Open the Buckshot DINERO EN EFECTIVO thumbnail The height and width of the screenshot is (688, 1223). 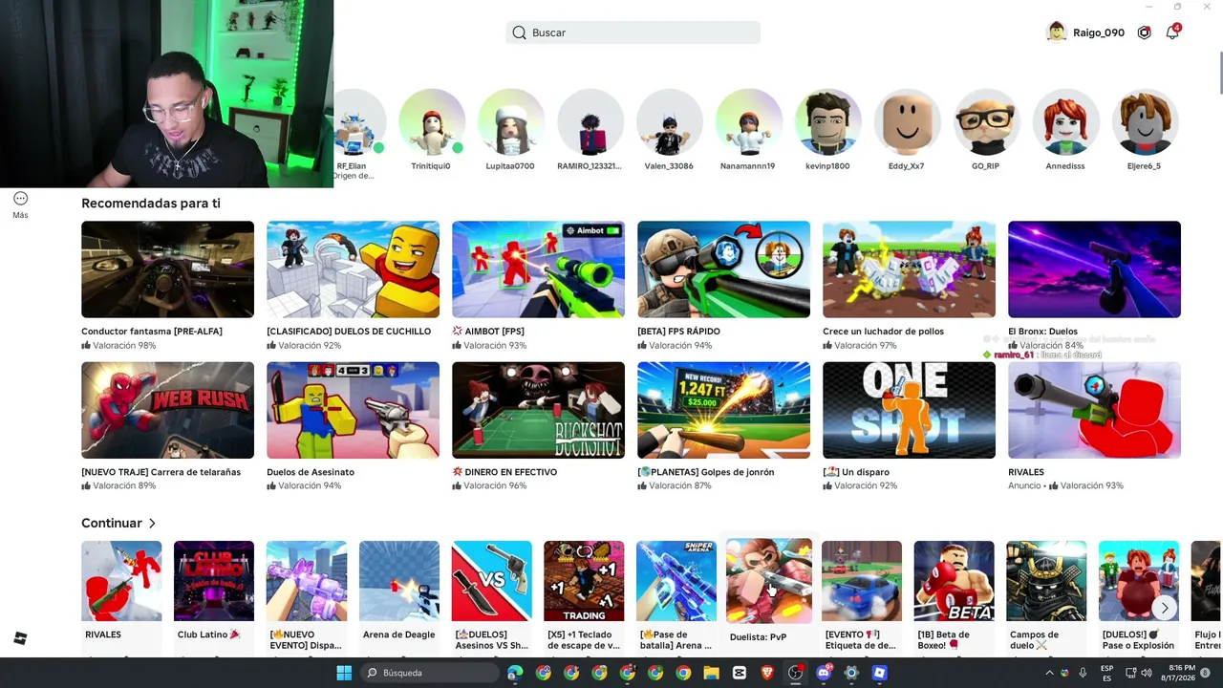[x=538, y=410]
